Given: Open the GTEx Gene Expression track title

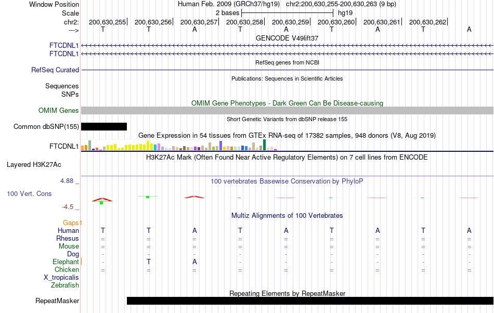Looking at the screenshot, I should [287, 135].
